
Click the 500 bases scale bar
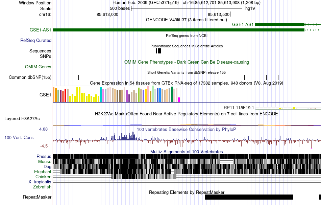(x=187, y=8)
